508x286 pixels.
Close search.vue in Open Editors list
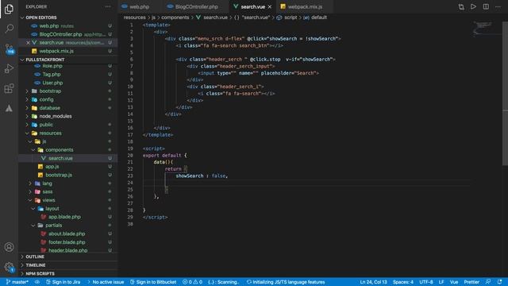point(28,42)
